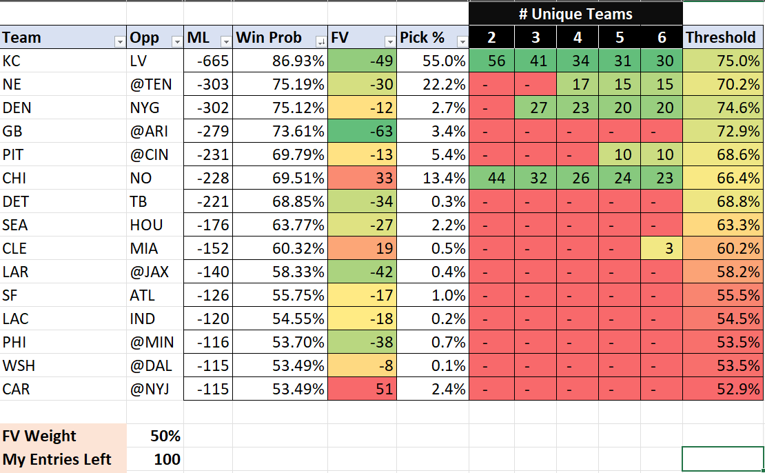Select the 52.9% threshold cell

pyautogui.click(x=723, y=389)
